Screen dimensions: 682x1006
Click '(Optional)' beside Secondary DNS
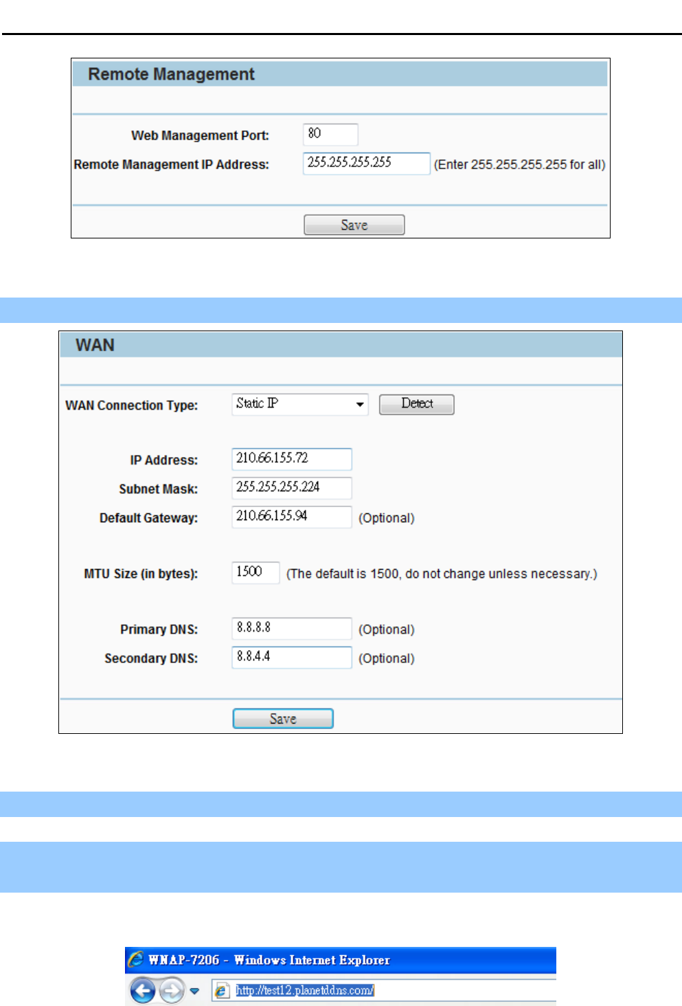point(387,658)
